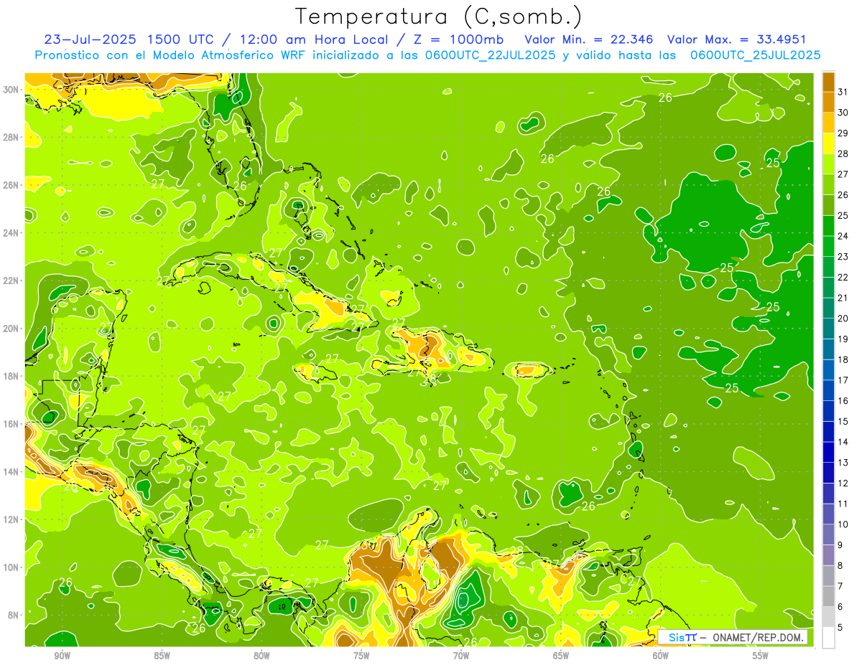862x665 pixels.
Task: Click the colorbar swatch between 30 and 31
Action: 828,103
